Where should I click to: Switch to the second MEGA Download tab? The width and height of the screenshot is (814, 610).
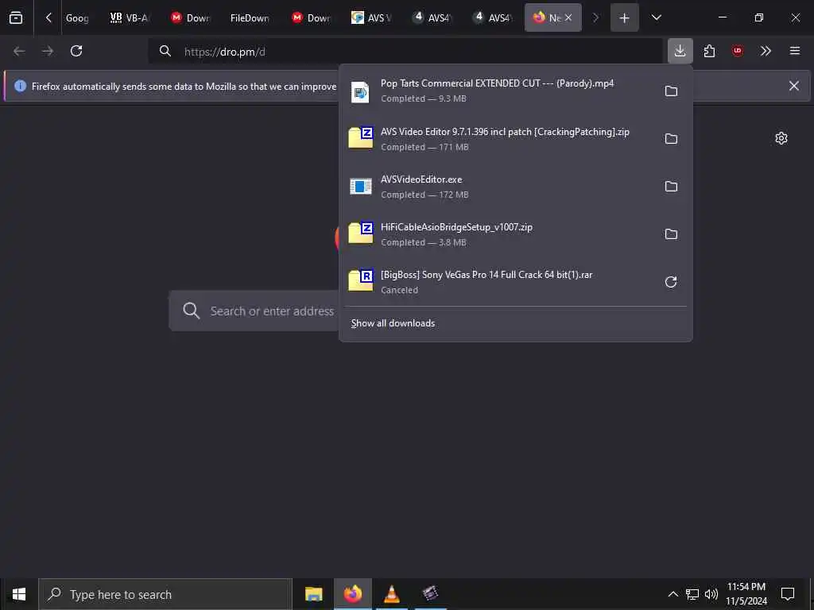click(312, 17)
